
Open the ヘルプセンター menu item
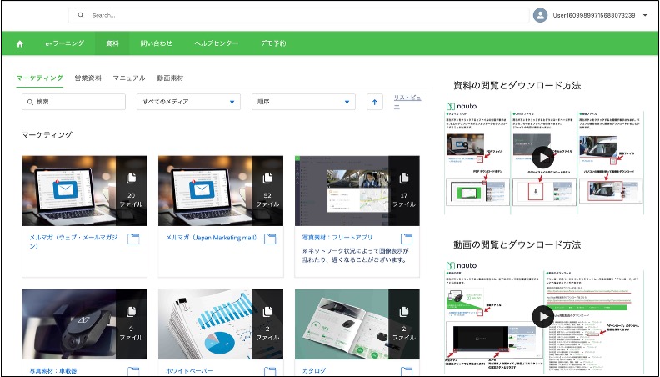pos(217,43)
